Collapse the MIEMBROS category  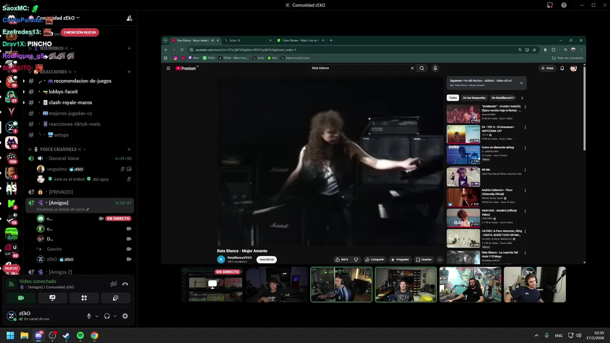click(x=51, y=48)
